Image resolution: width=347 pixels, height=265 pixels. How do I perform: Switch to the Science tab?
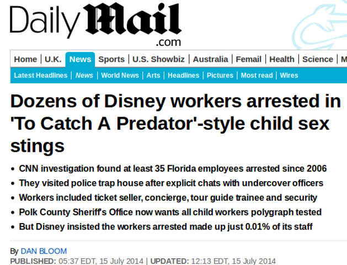coord(318,59)
